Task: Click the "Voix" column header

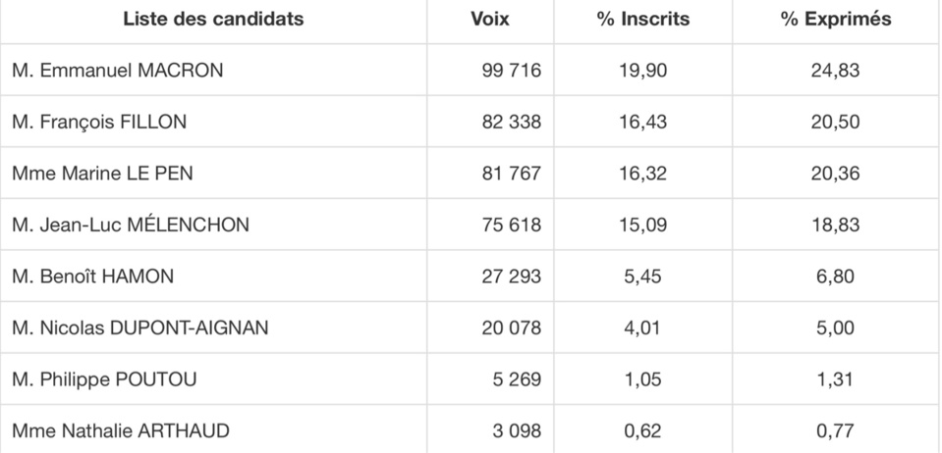Action: [490, 20]
